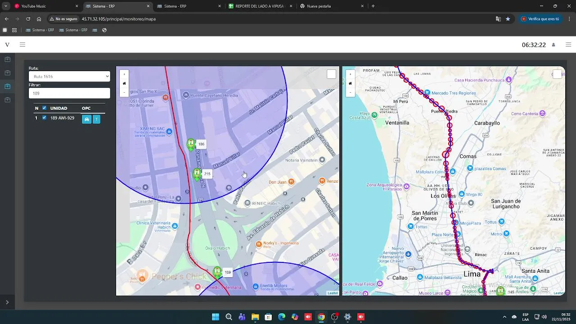
Task: Reset the right map to home view
Action: point(350,83)
